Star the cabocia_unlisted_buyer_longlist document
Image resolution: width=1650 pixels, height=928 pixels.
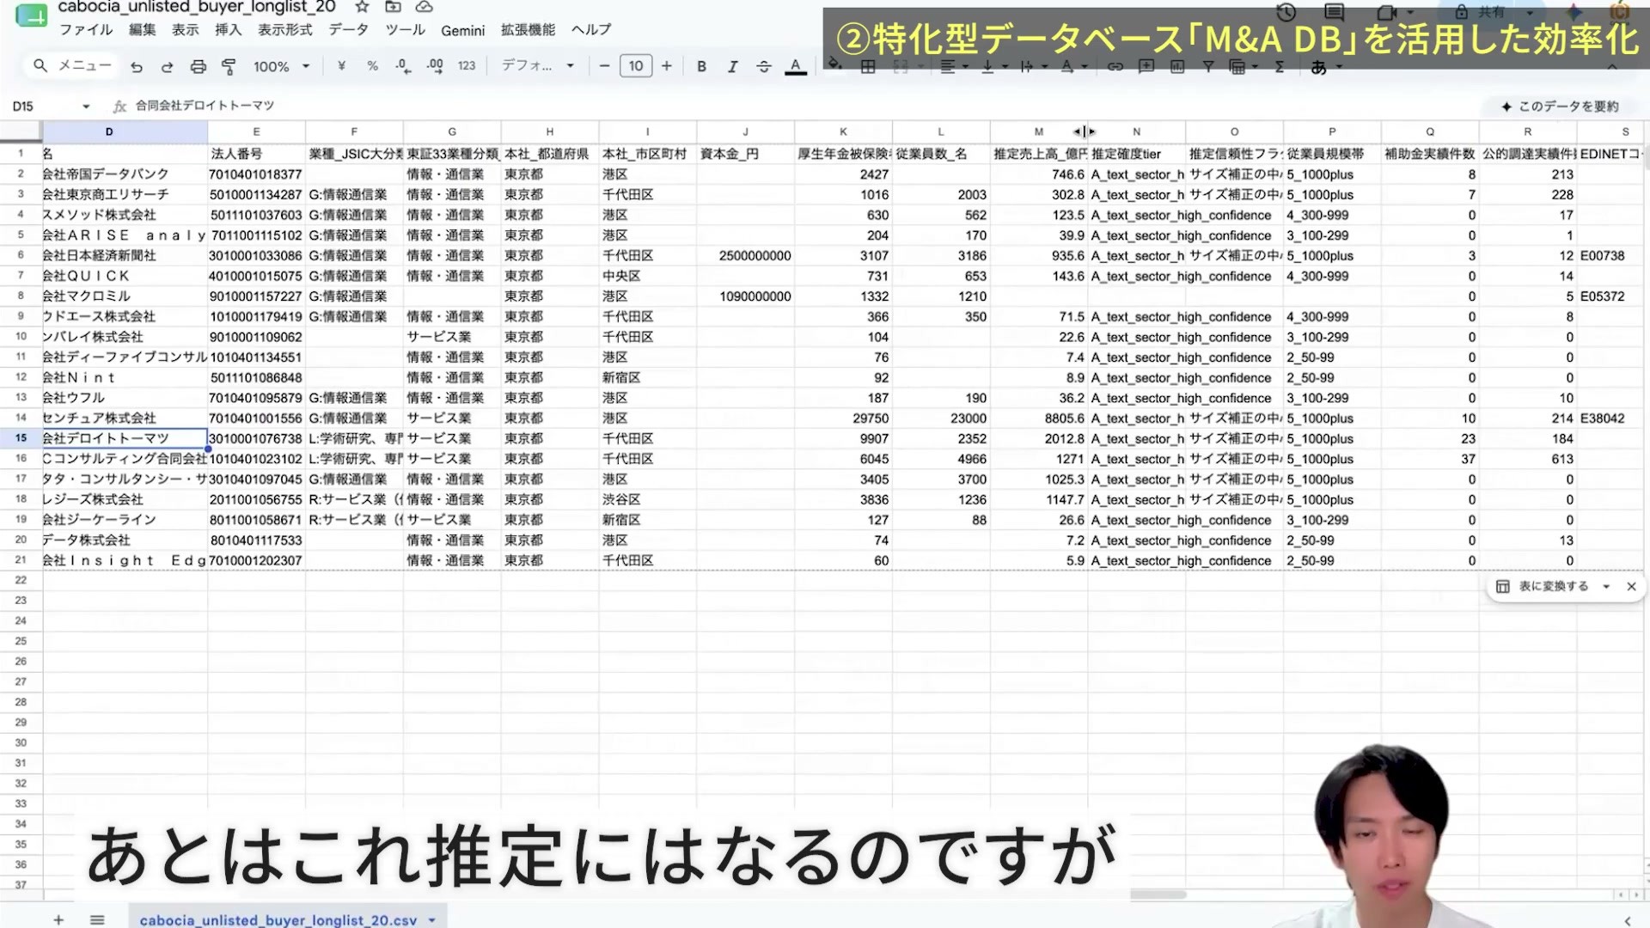pos(362,7)
